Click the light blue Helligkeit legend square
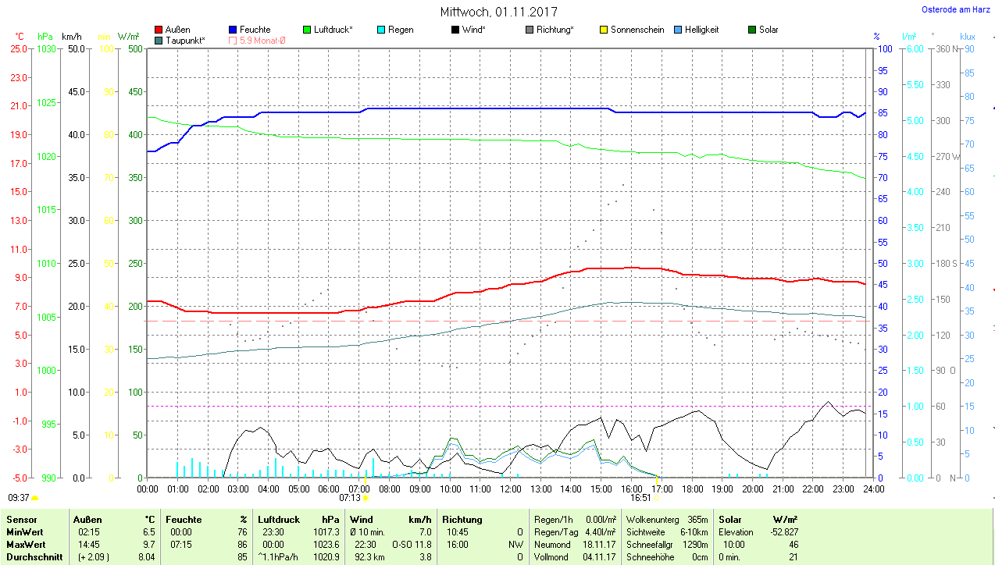Viewport: 995px width, 565px height. (678, 30)
